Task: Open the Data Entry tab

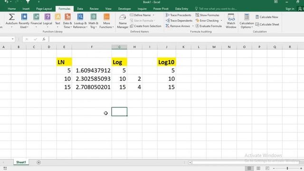Action: [181, 9]
